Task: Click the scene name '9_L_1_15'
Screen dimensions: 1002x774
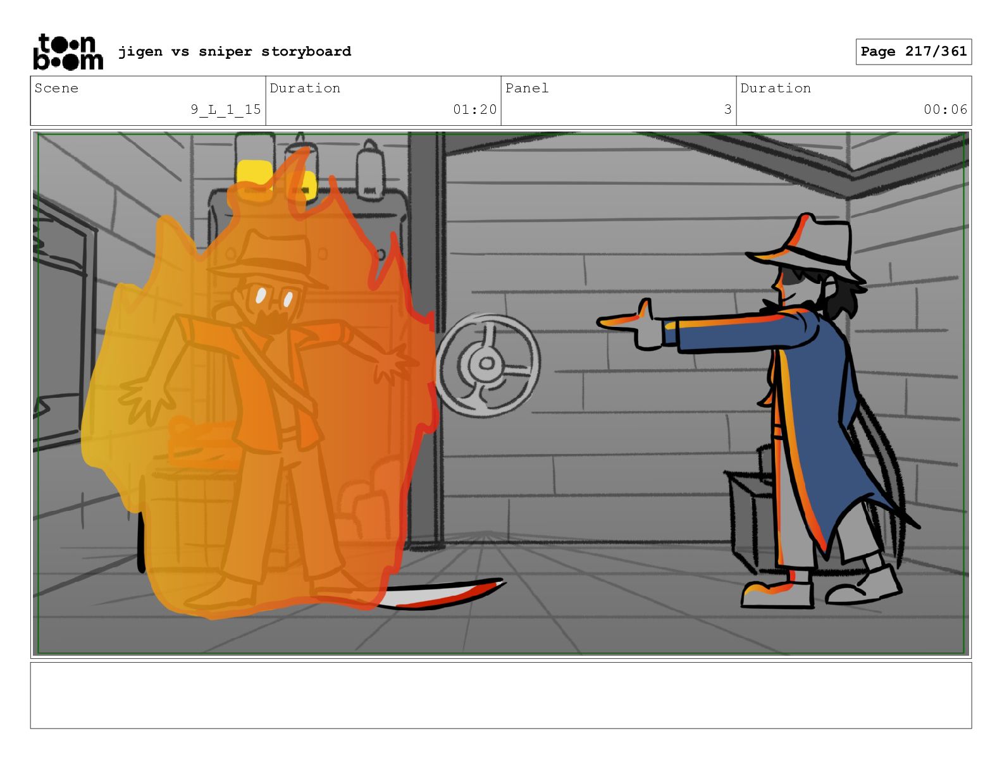Action: point(226,109)
